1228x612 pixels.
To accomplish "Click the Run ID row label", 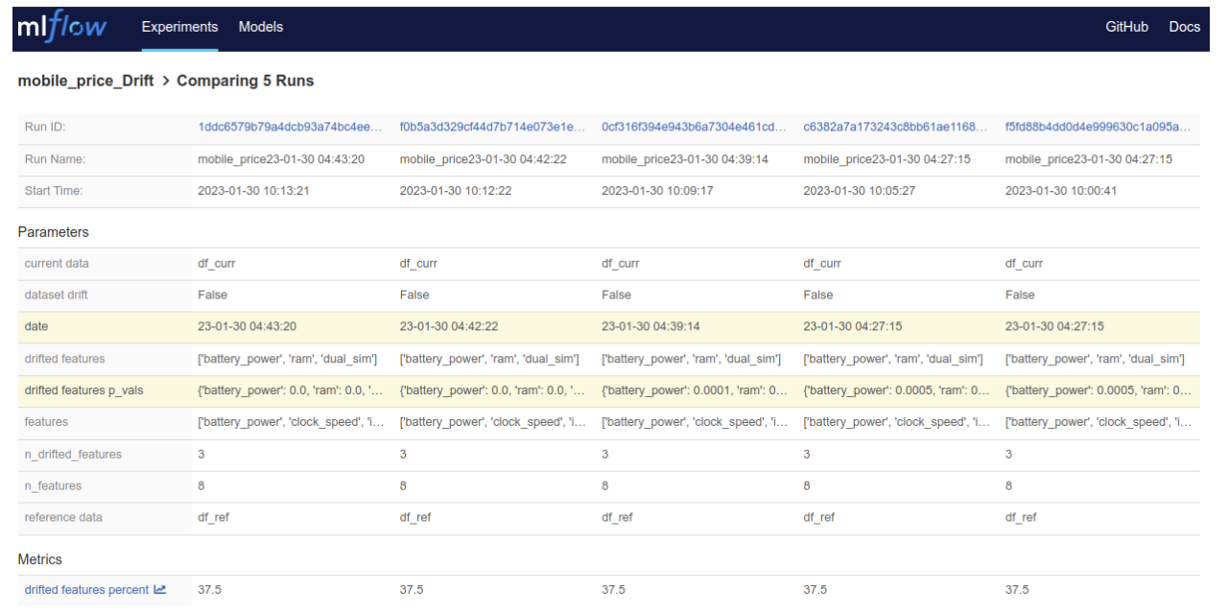I will click(x=45, y=127).
